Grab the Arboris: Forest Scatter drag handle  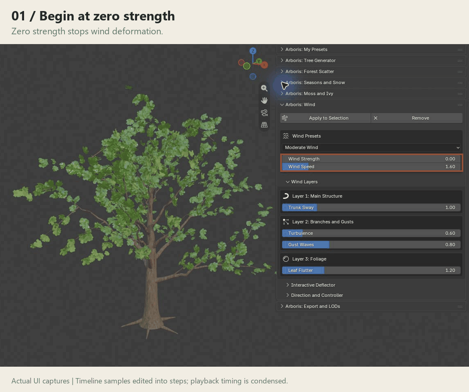pos(460,72)
